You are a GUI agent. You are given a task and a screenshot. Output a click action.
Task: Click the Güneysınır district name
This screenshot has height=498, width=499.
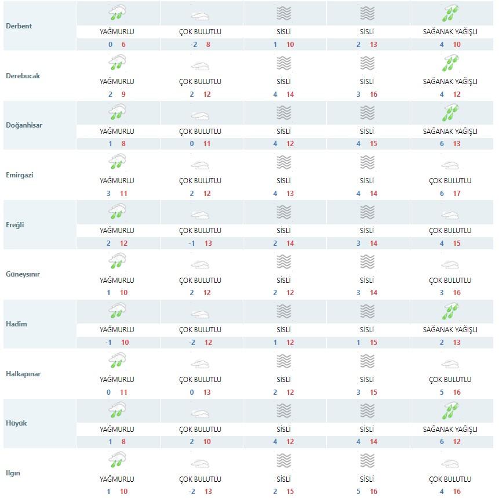23,274
